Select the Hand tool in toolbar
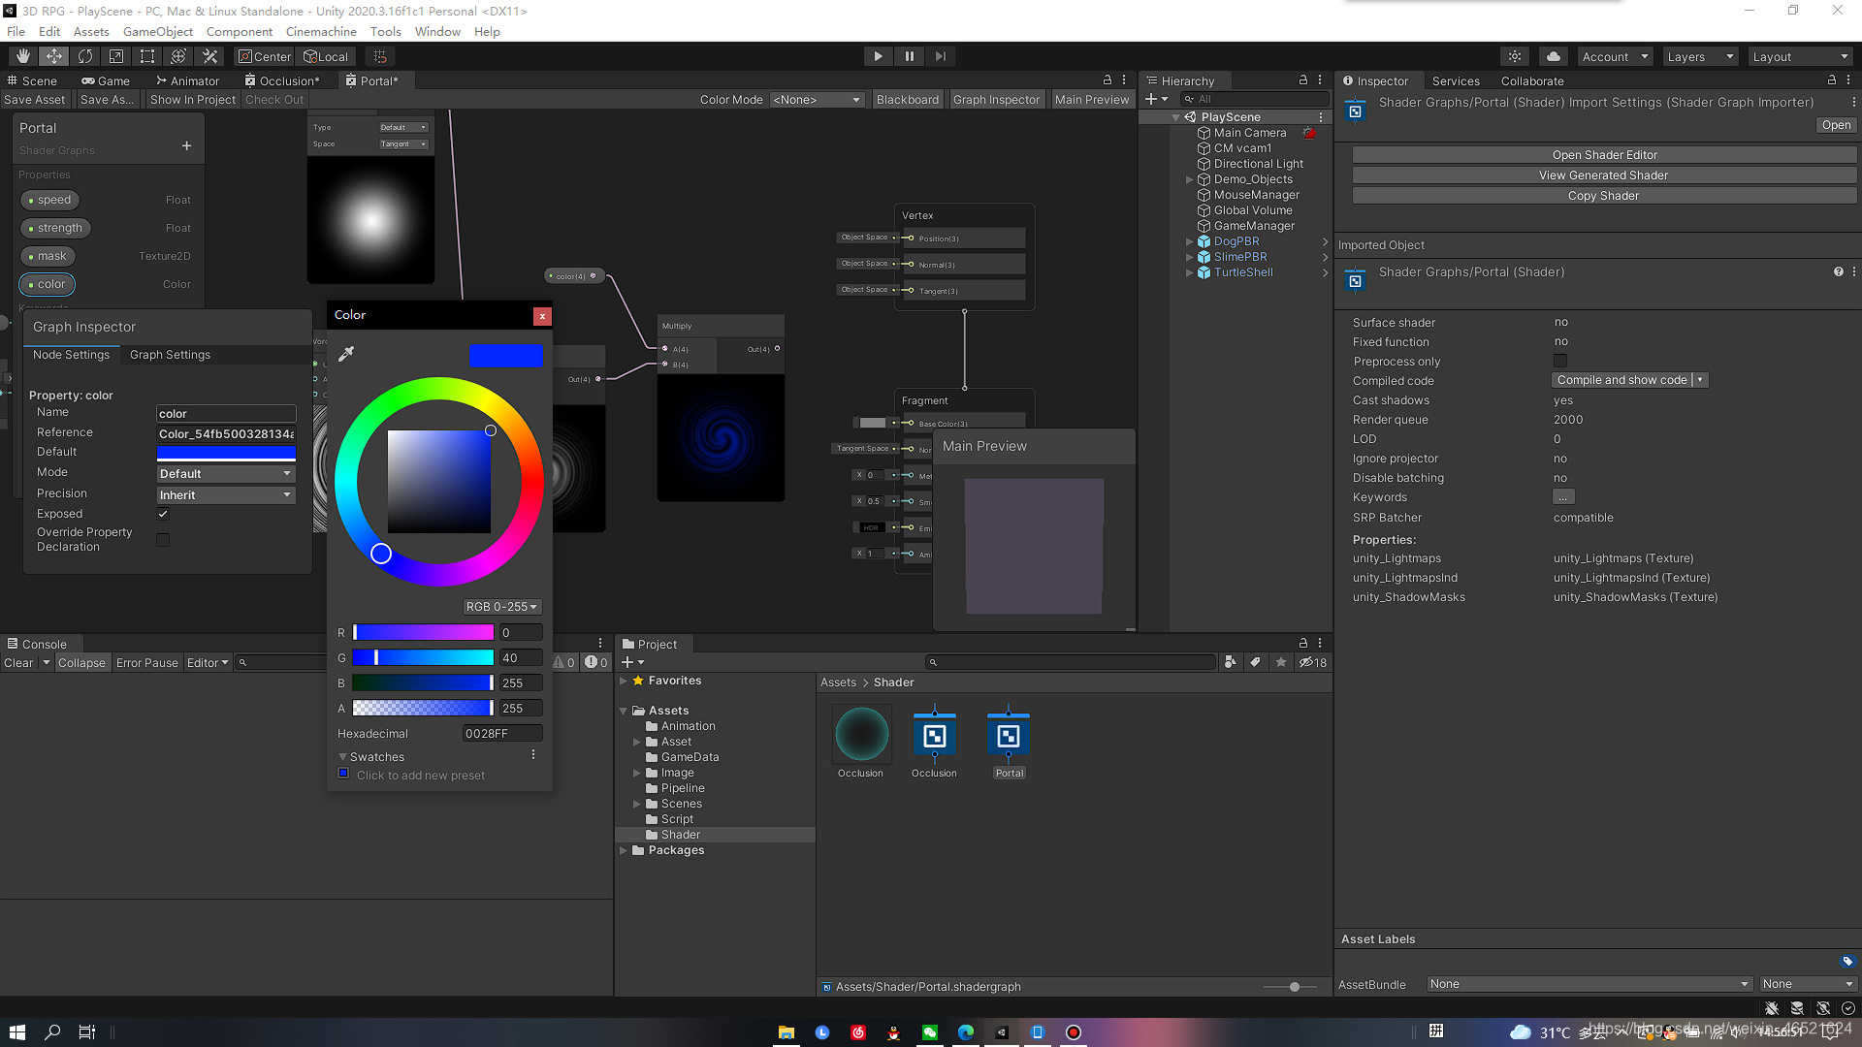Image resolution: width=1862 pixels, height=1047 pixels. click(x=23, y=56)
